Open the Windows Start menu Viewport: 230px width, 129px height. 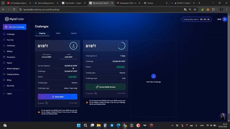point(79,125)
